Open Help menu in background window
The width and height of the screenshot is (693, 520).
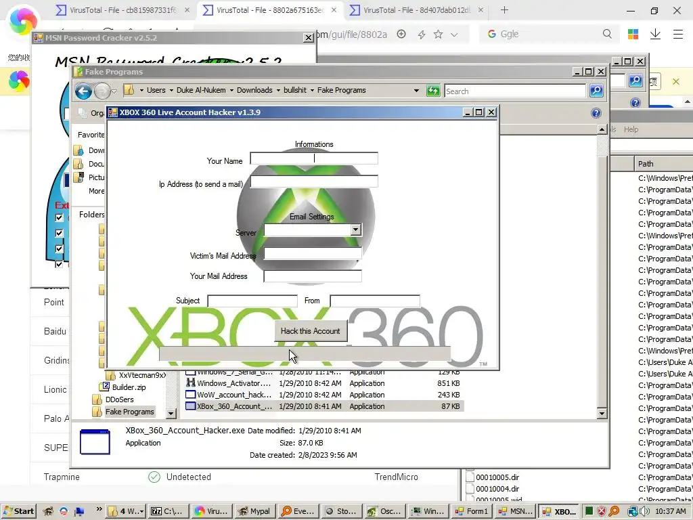(631, 129)
